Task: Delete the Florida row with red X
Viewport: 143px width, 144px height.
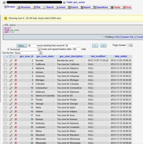Action: pyautogui.click(x=16, y=100)
